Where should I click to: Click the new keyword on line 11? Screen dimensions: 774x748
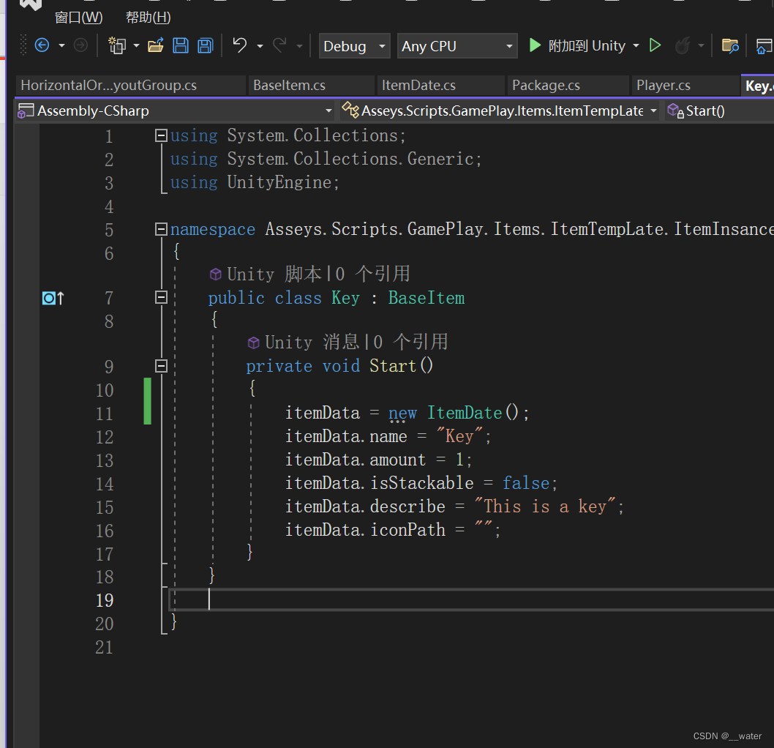coord(402,413)
